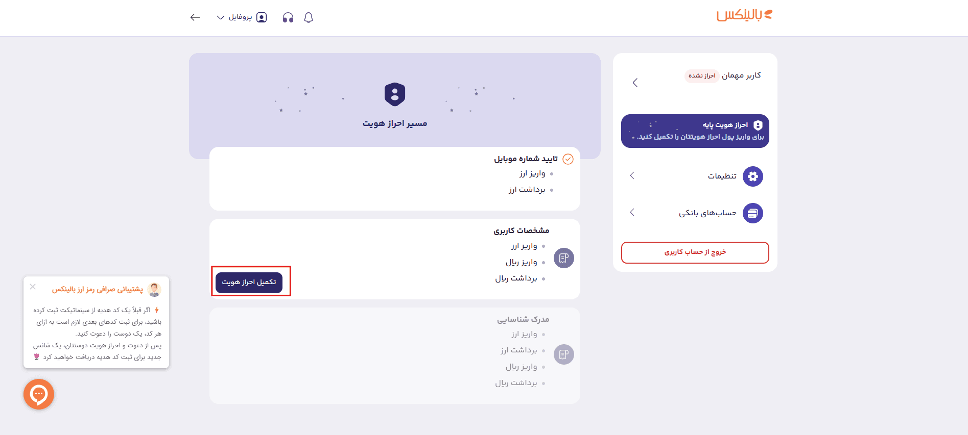Select the احراز هویت پایه menu card

pyautogui.click(x=695, y=131)
